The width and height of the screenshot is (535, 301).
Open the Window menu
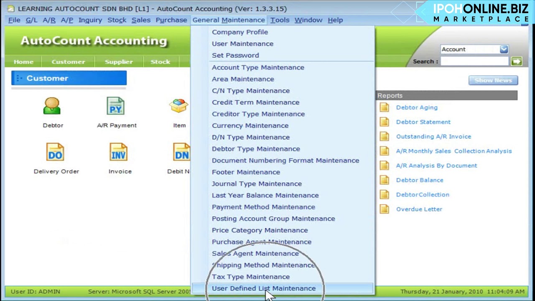pos(308,20)
